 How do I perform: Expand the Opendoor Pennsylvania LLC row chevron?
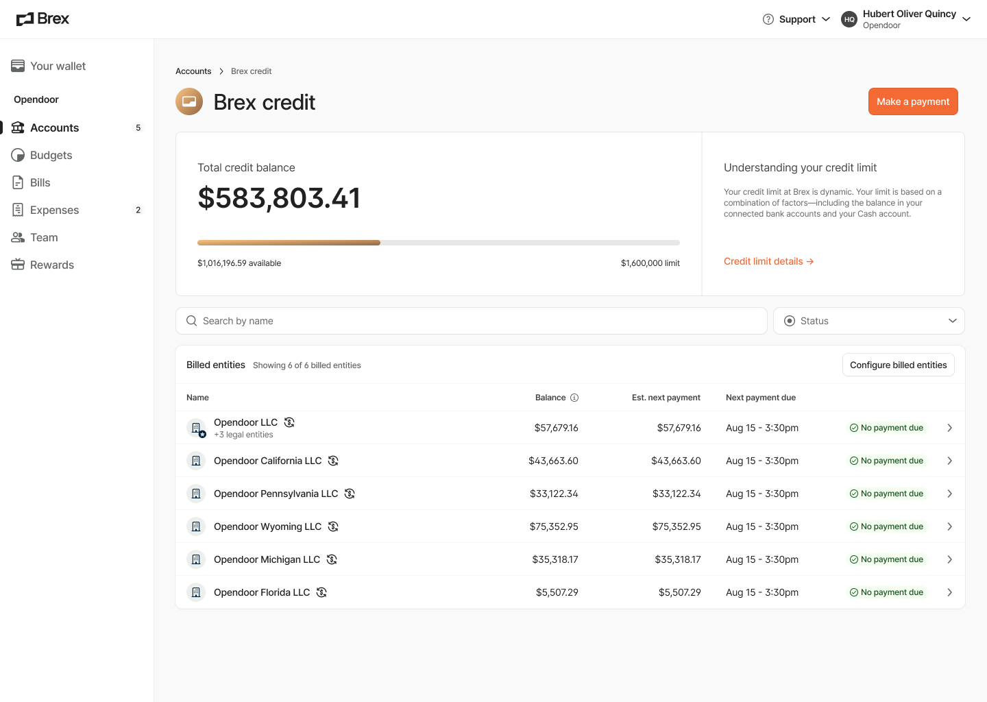click(949, 494)
